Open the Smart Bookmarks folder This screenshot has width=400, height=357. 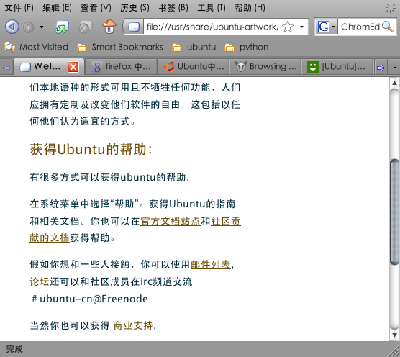(120, 48)
